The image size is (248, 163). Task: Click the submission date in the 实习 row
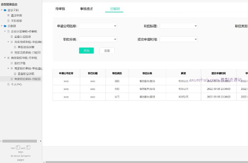pos(219,97)
